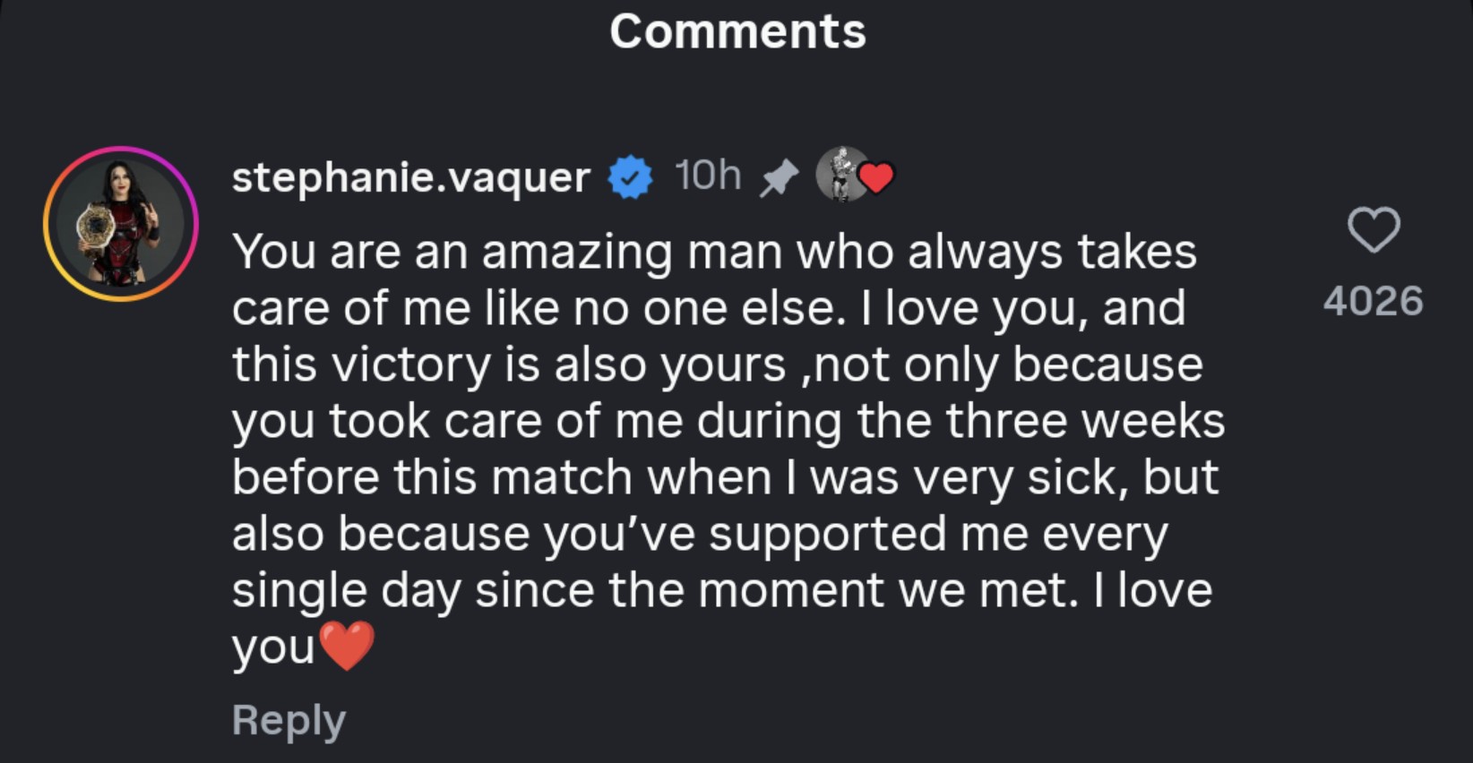Image resolution: width=1473 pixels, height=763 pixels.
Task: Click the red heart emoji ending the comment
Action: pyautogui.click(x=347, y=646)
